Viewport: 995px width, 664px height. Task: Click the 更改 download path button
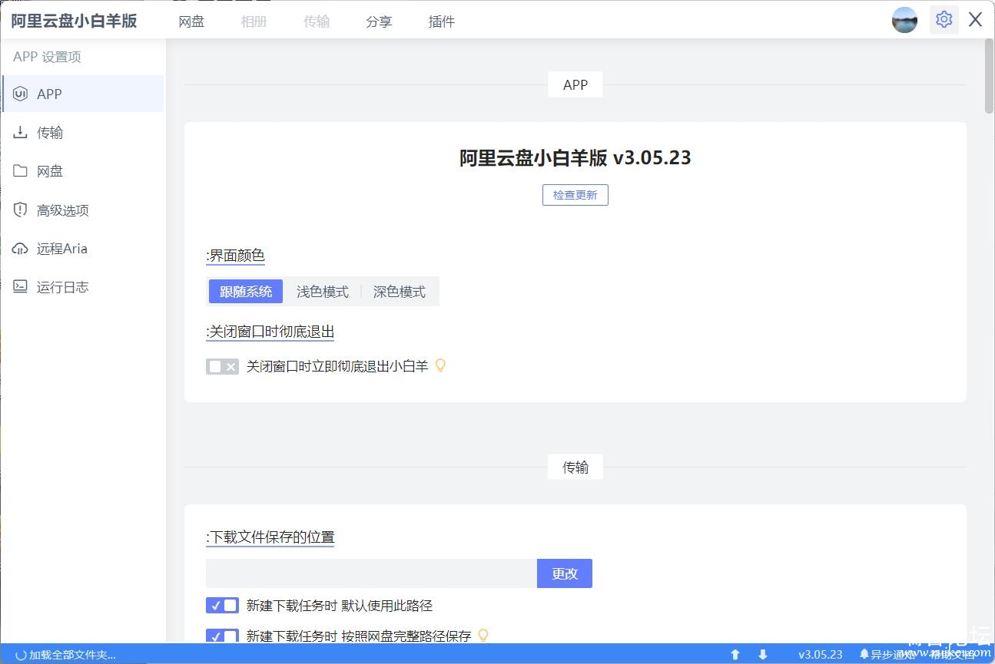pos(565,573)
